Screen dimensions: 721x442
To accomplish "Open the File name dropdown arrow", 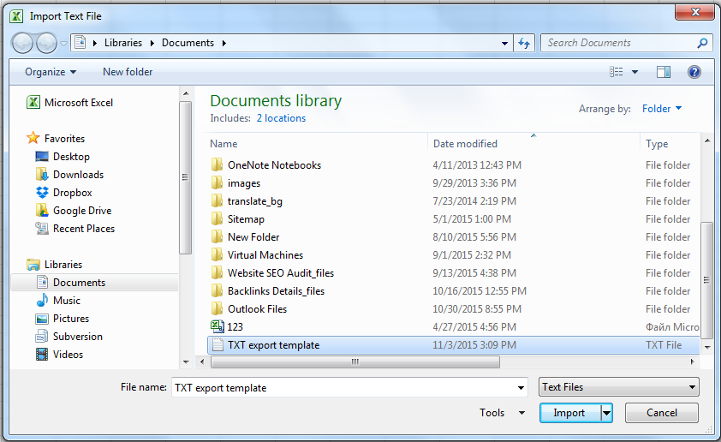I will 521,387.
